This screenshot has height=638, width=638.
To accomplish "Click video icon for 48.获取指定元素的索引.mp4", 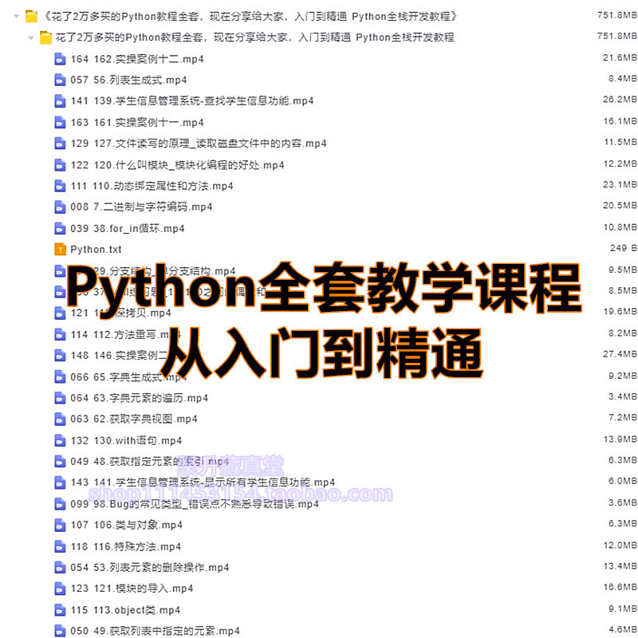I will click(x=60, y=462).
